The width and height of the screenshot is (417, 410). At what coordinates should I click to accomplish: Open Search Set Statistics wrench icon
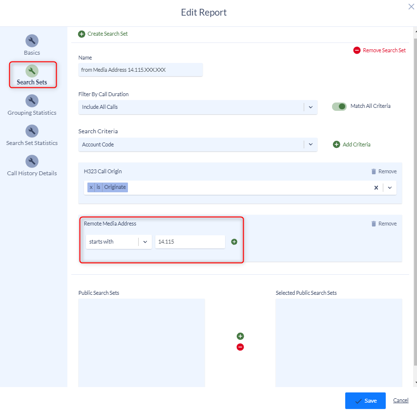32,131
